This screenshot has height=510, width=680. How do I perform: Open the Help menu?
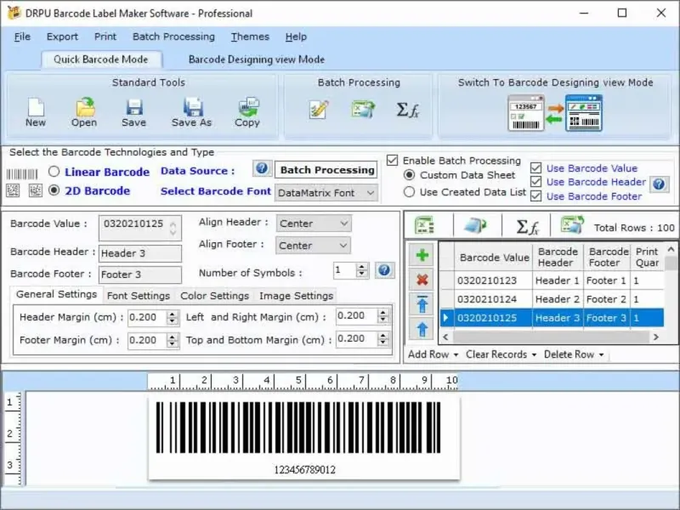[x=296, y=37]
